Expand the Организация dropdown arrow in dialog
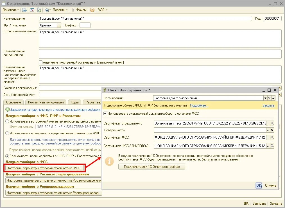285x208 pixels. click(265, 98)
